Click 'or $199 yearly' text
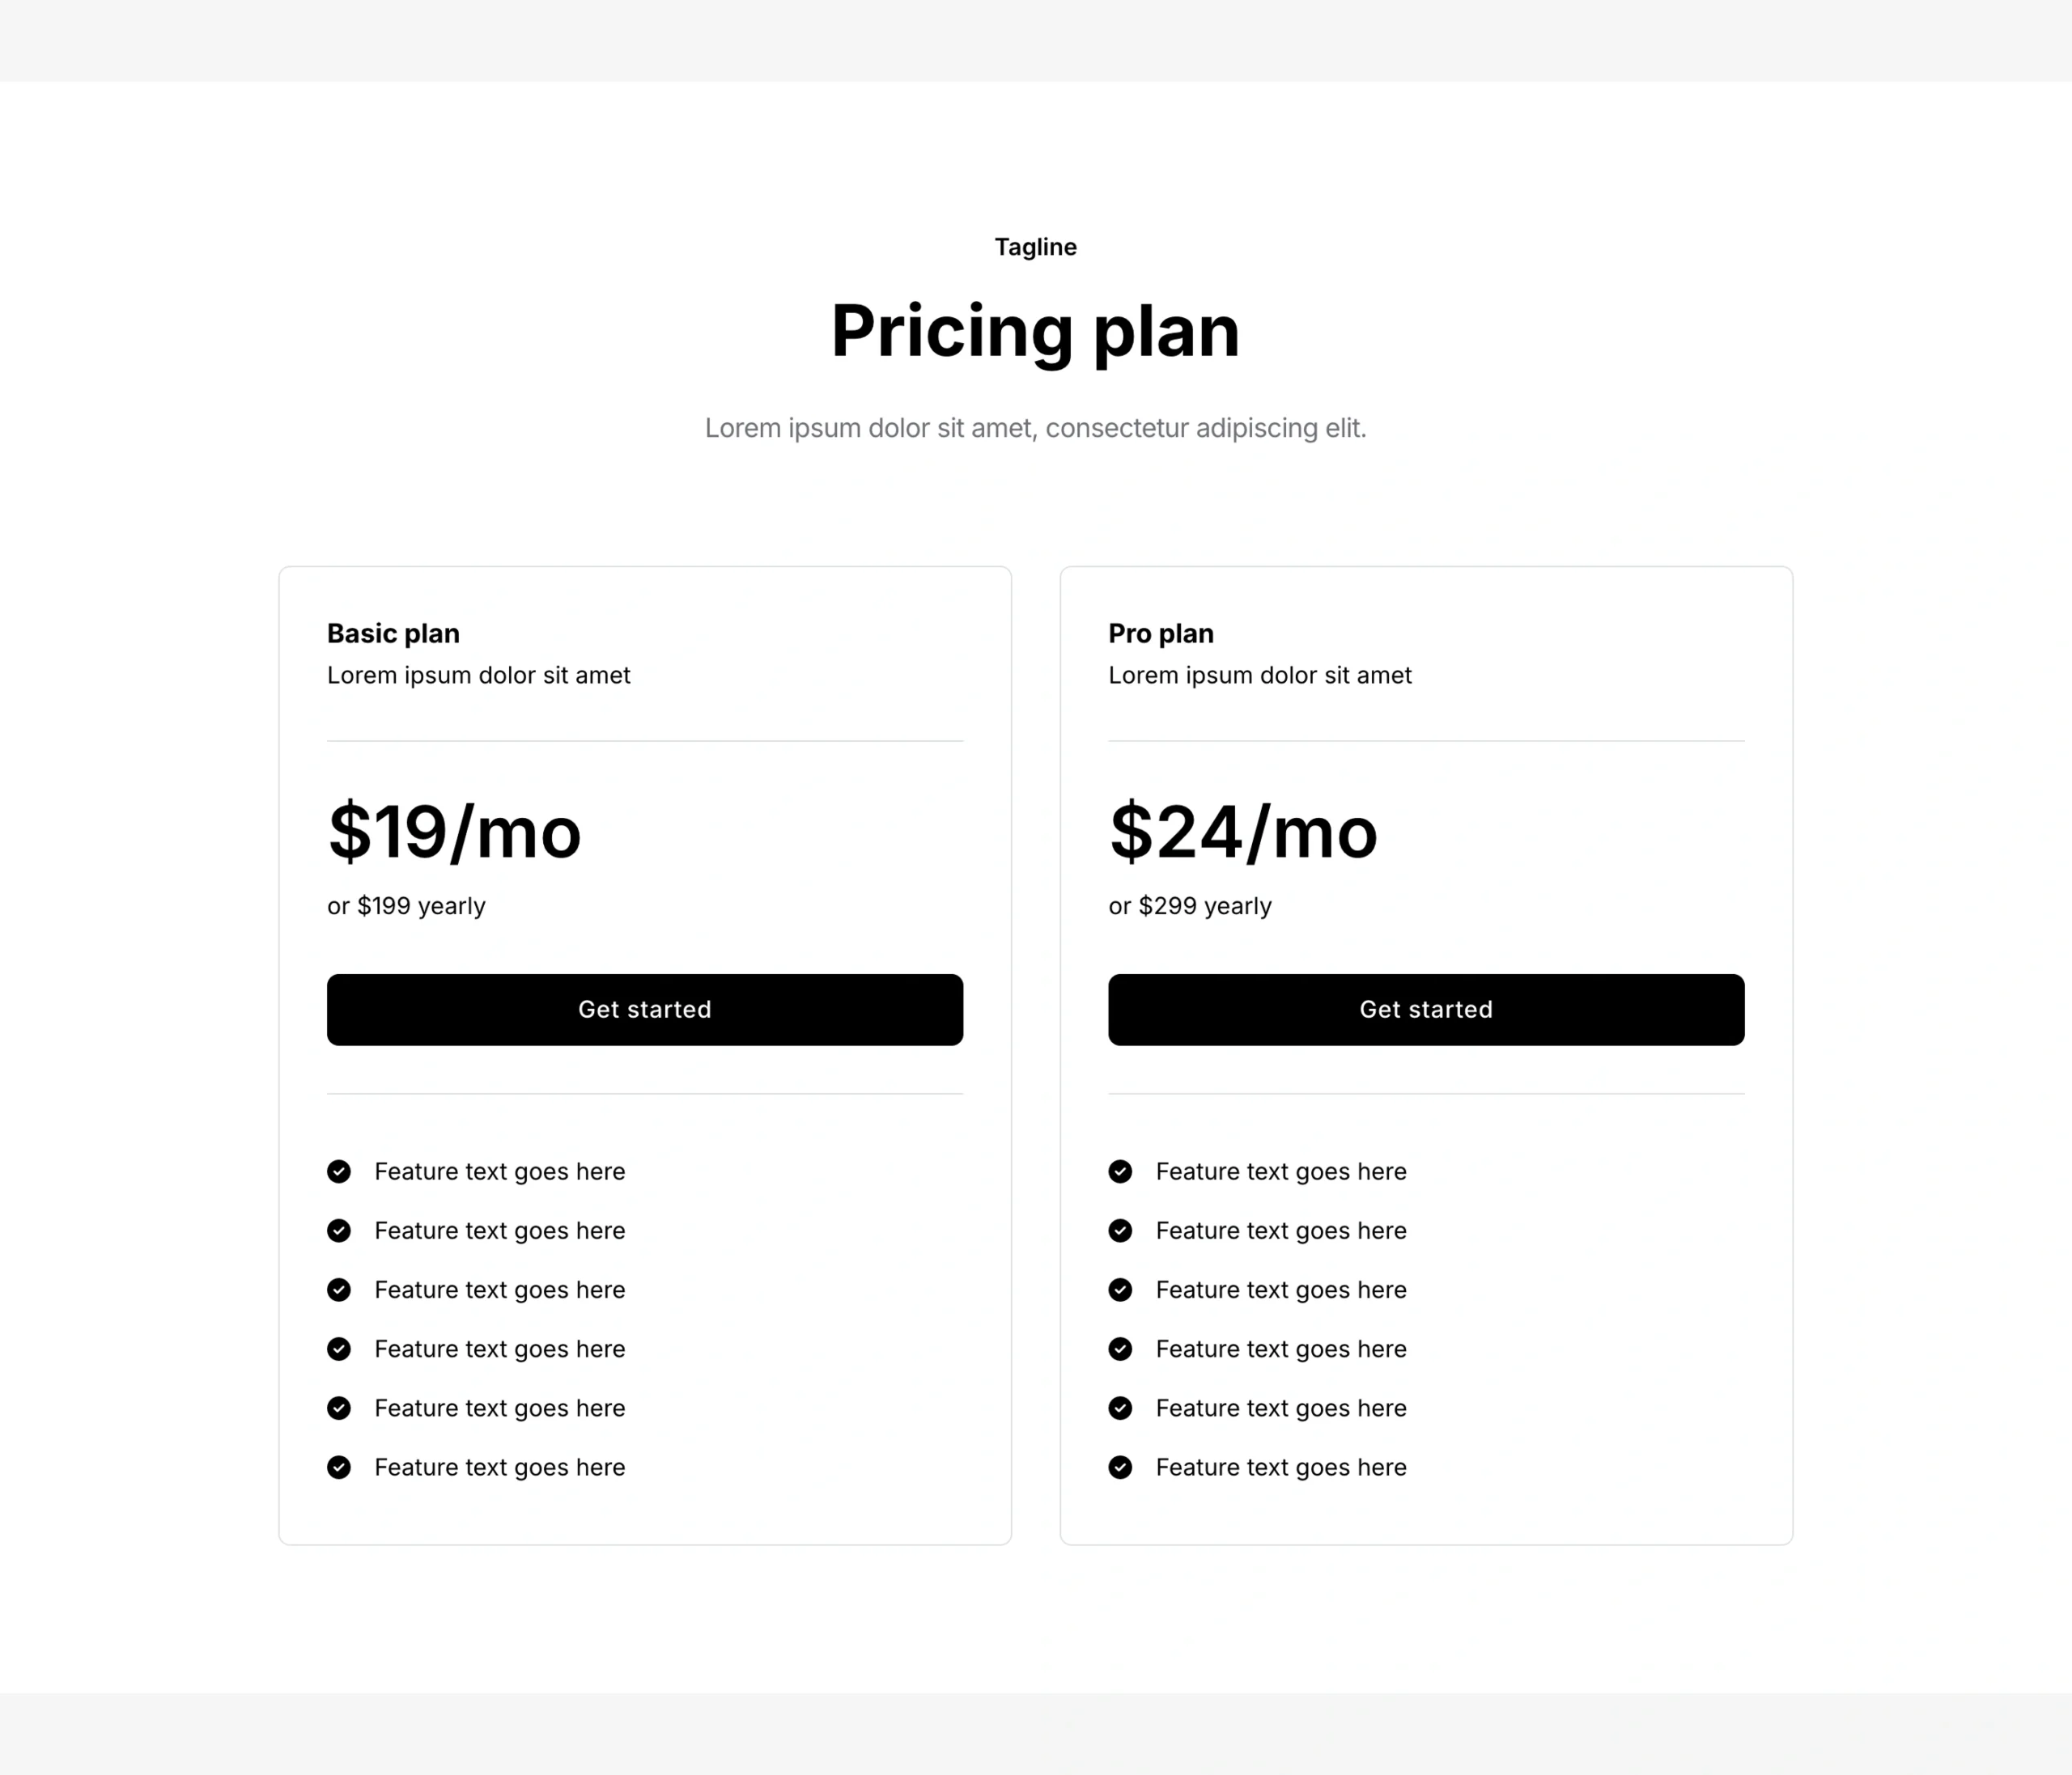 coord(406,905)
